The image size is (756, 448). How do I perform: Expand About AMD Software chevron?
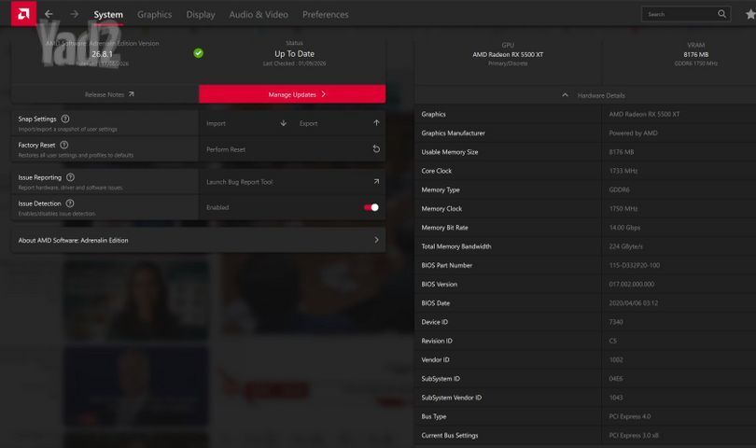point(376,240)
